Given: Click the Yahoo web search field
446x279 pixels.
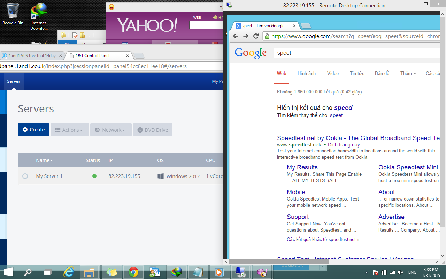Looking at the screenshot, I should 206,25.
